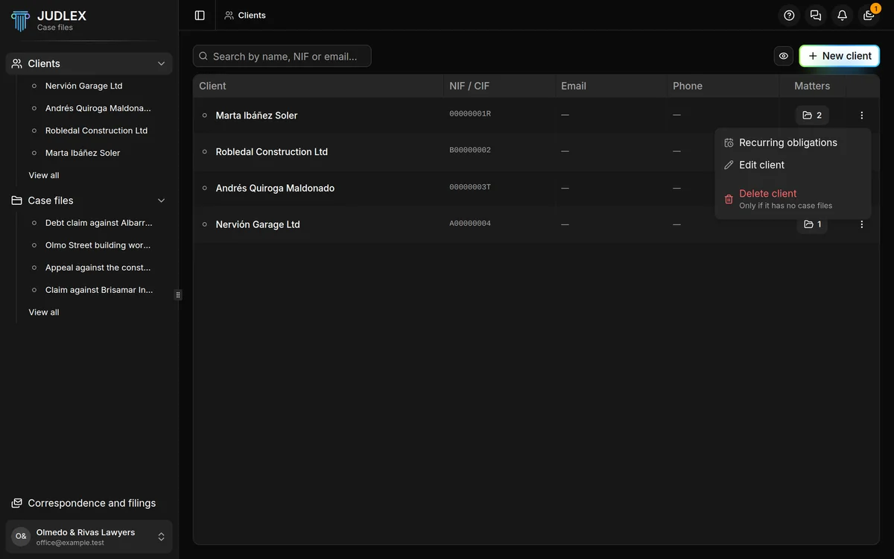This screenshot has height=559, width=894.
Task: Choose Delete client from the menu
Action: tap(793, 199)
